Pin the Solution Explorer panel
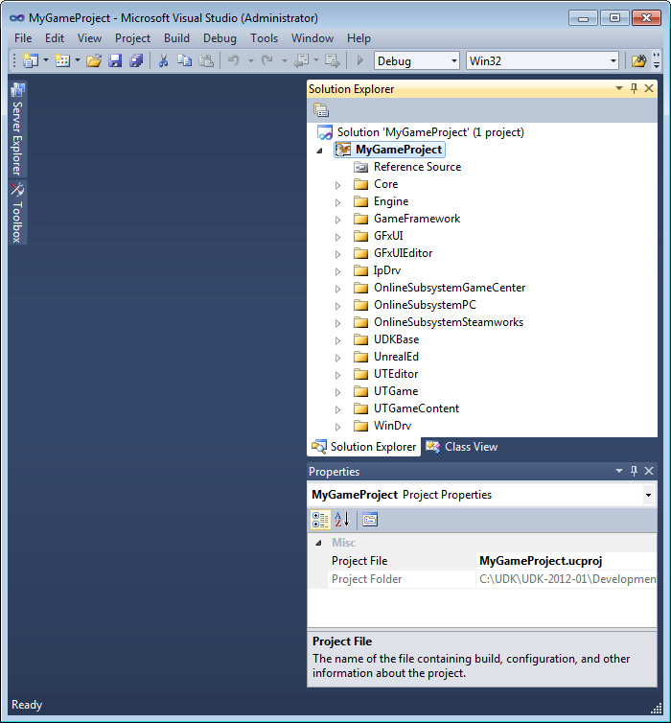Viewport: 671px width, 723px height. 635,88
